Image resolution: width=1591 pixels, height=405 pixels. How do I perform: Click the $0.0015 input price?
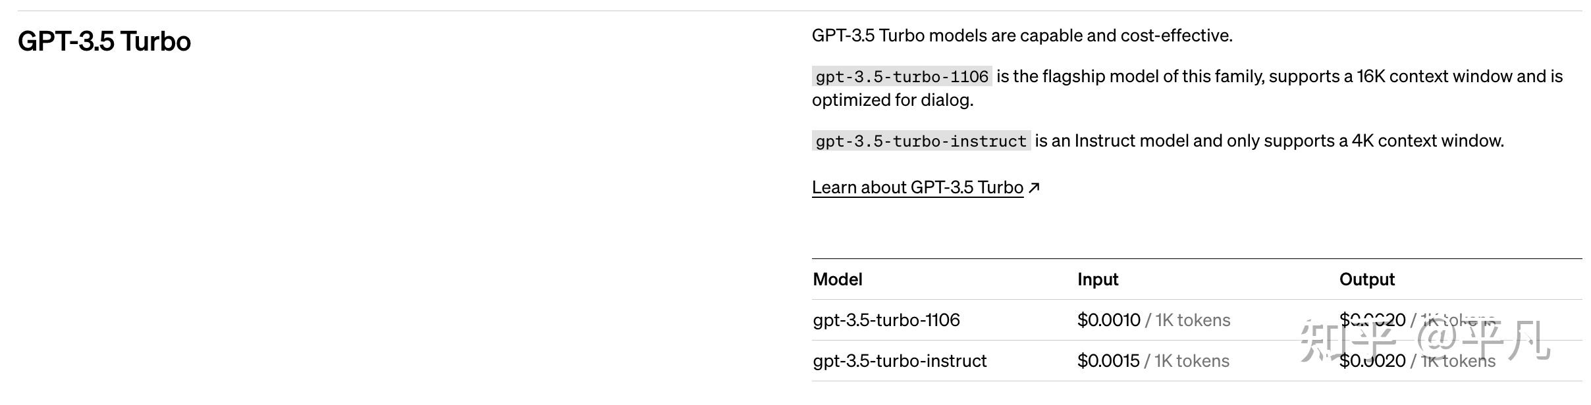click(1108, 361)
